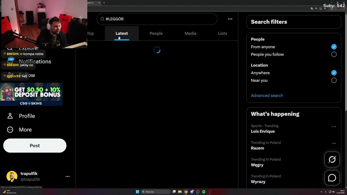Open the trapulfik account switcher
347x195 pixels.
point(38,177)
